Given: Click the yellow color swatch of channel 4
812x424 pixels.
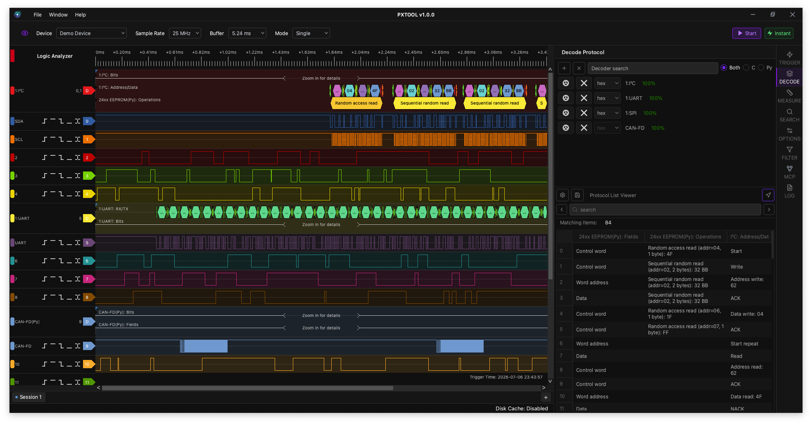Looking at the screenshot, I should point(12,194).
